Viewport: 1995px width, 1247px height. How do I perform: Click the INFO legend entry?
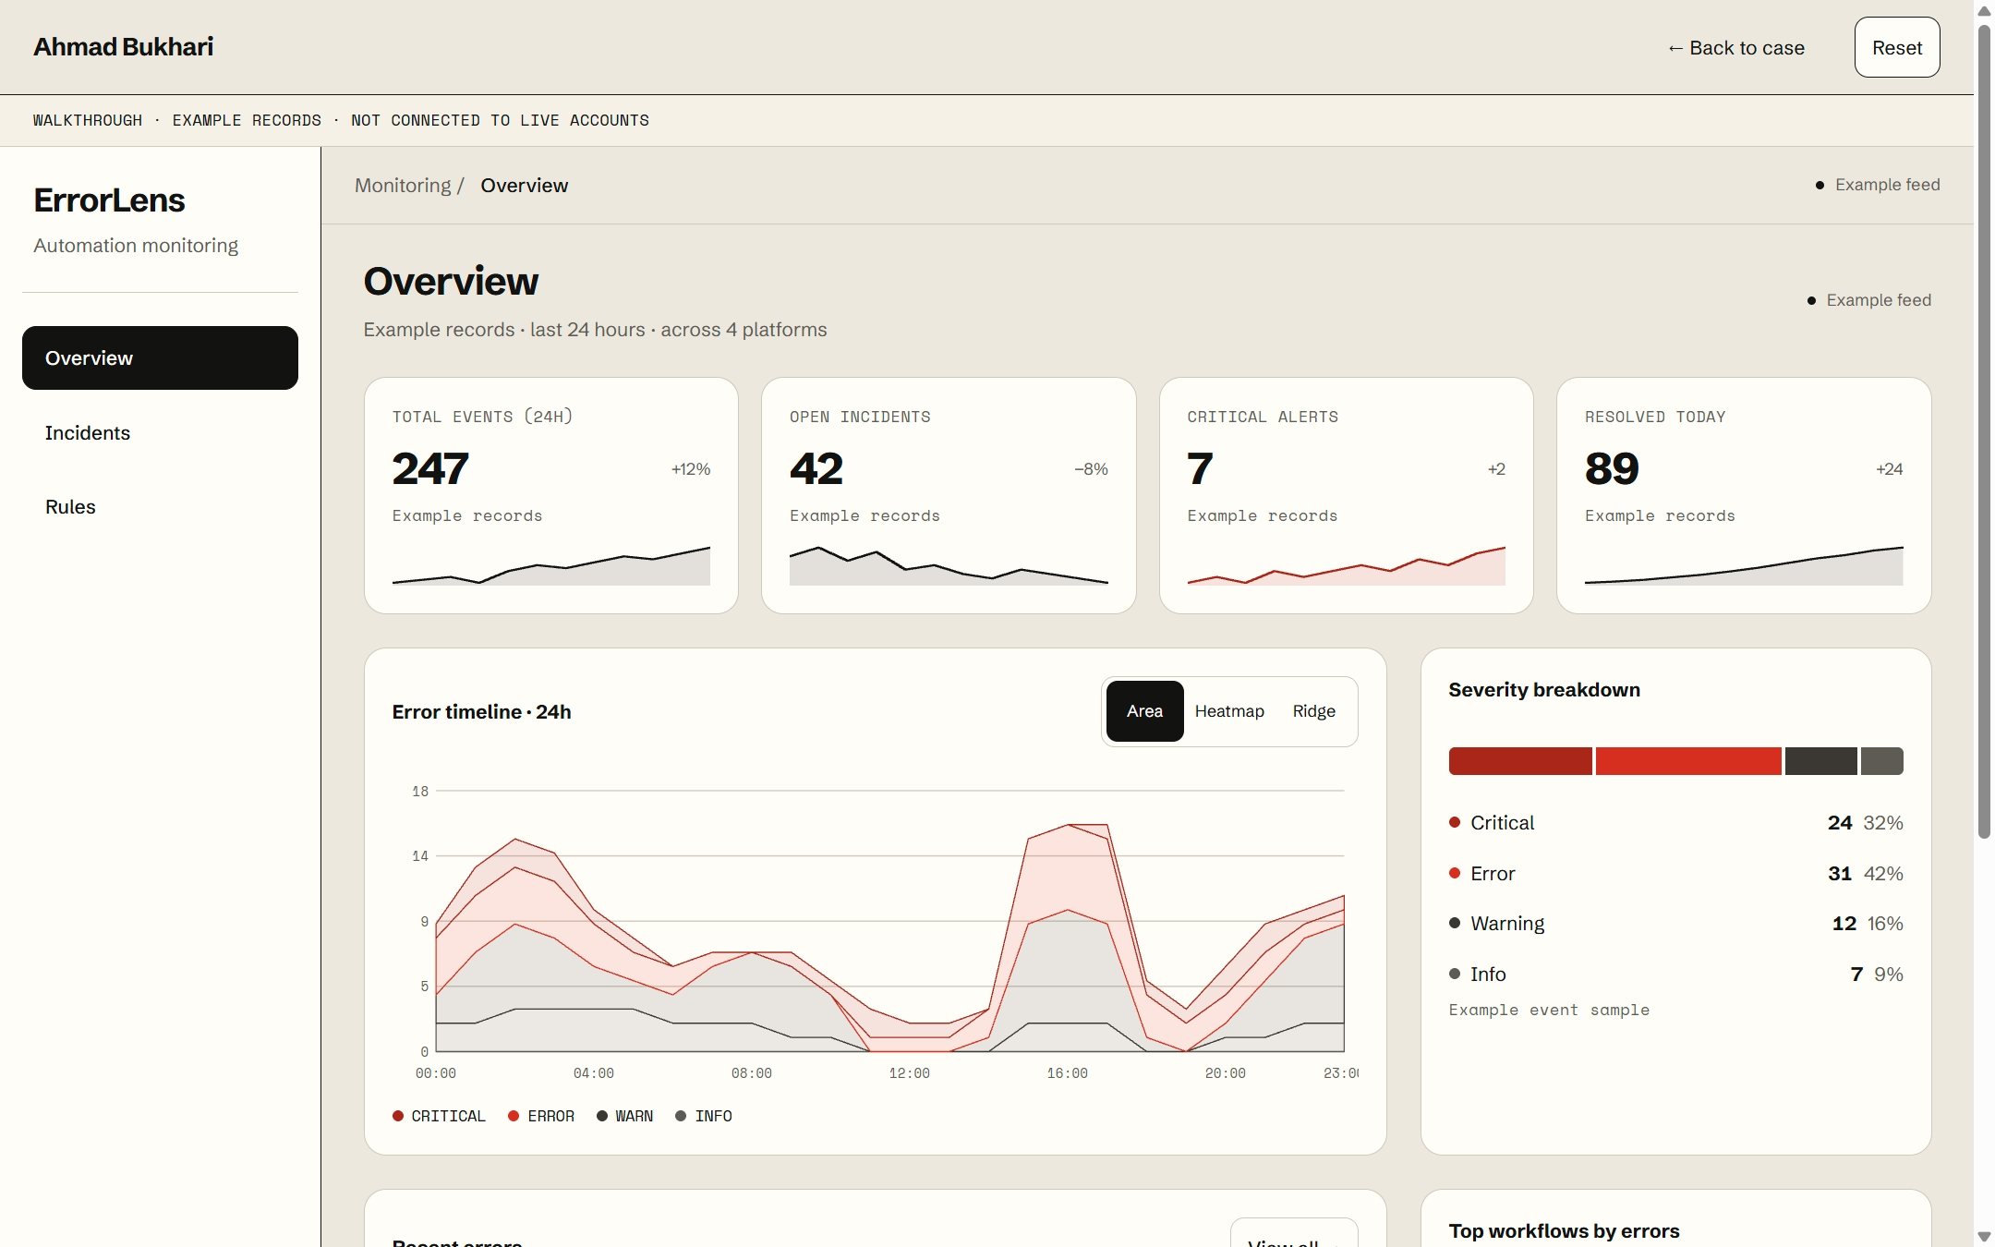tap(704, 1116)
